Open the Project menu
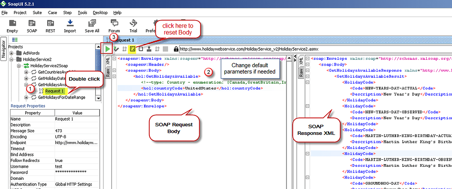Viewport: 452px width, 189px height. pos(20,13)
